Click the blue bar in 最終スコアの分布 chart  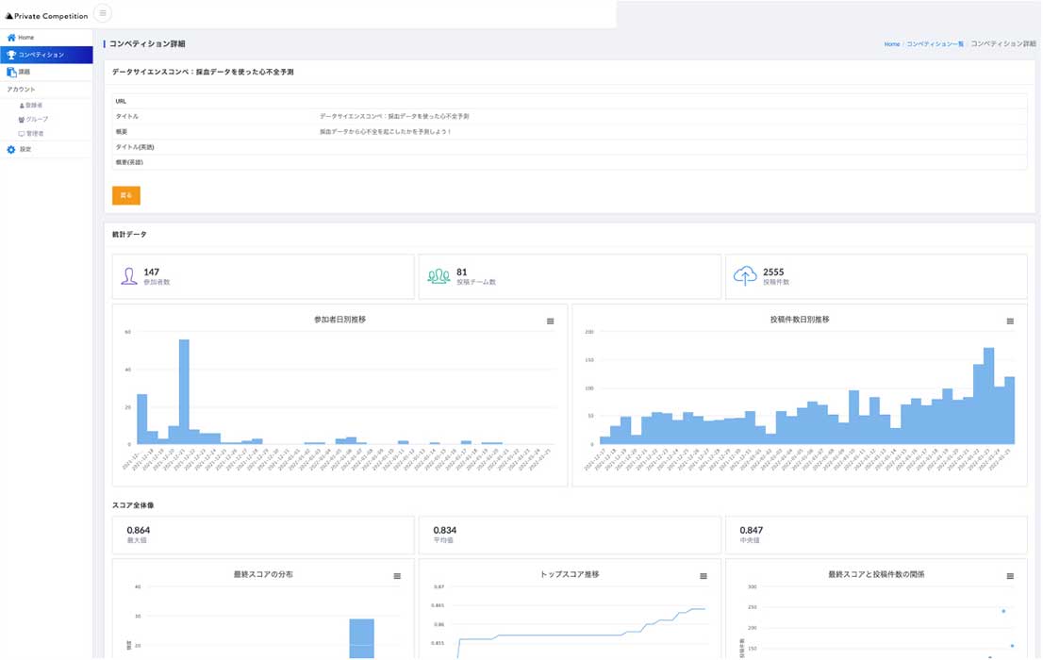(x=362, y=638)
